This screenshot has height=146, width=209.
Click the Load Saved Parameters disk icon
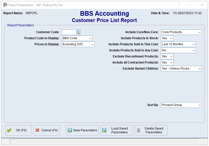(104, 130)
